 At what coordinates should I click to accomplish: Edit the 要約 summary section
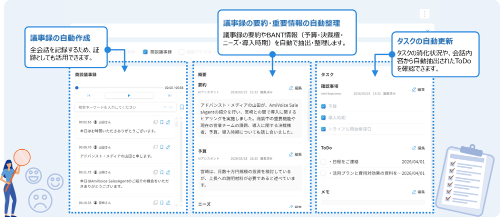click(295, 88)
